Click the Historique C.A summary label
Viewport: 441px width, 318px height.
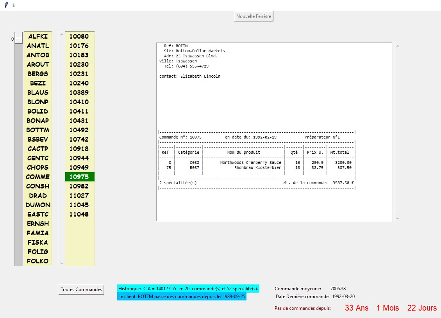(188, 288)
